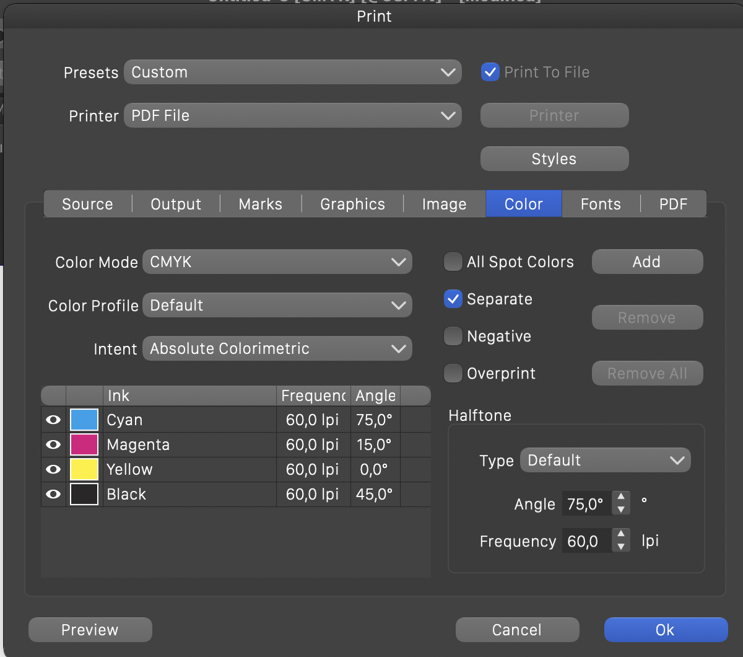Screen dimensions: 743x657
Task: Check the All Spot Colors option
Action: (x=453, y=262)
